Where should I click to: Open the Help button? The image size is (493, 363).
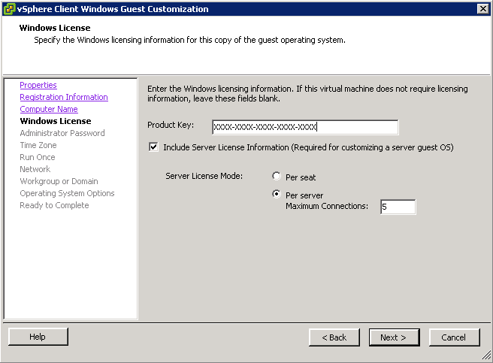(x=38, y=337)
